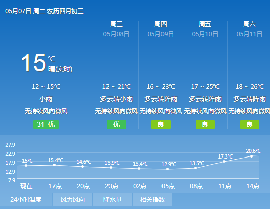Click the 优 badge under 周三
Image resolution: width=270 pixels, height=209 pixels.
pos(117,124)
